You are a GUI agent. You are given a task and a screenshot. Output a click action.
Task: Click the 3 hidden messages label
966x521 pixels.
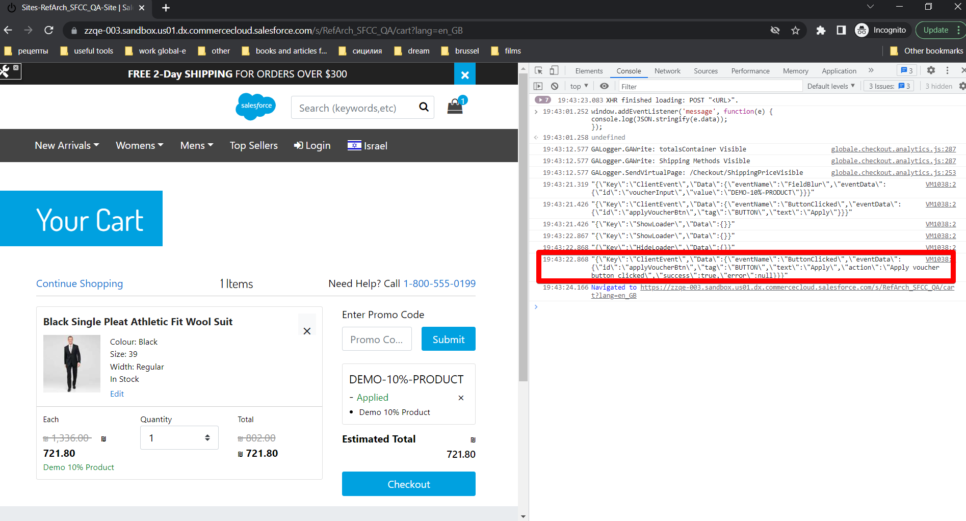tap(938, 86)
